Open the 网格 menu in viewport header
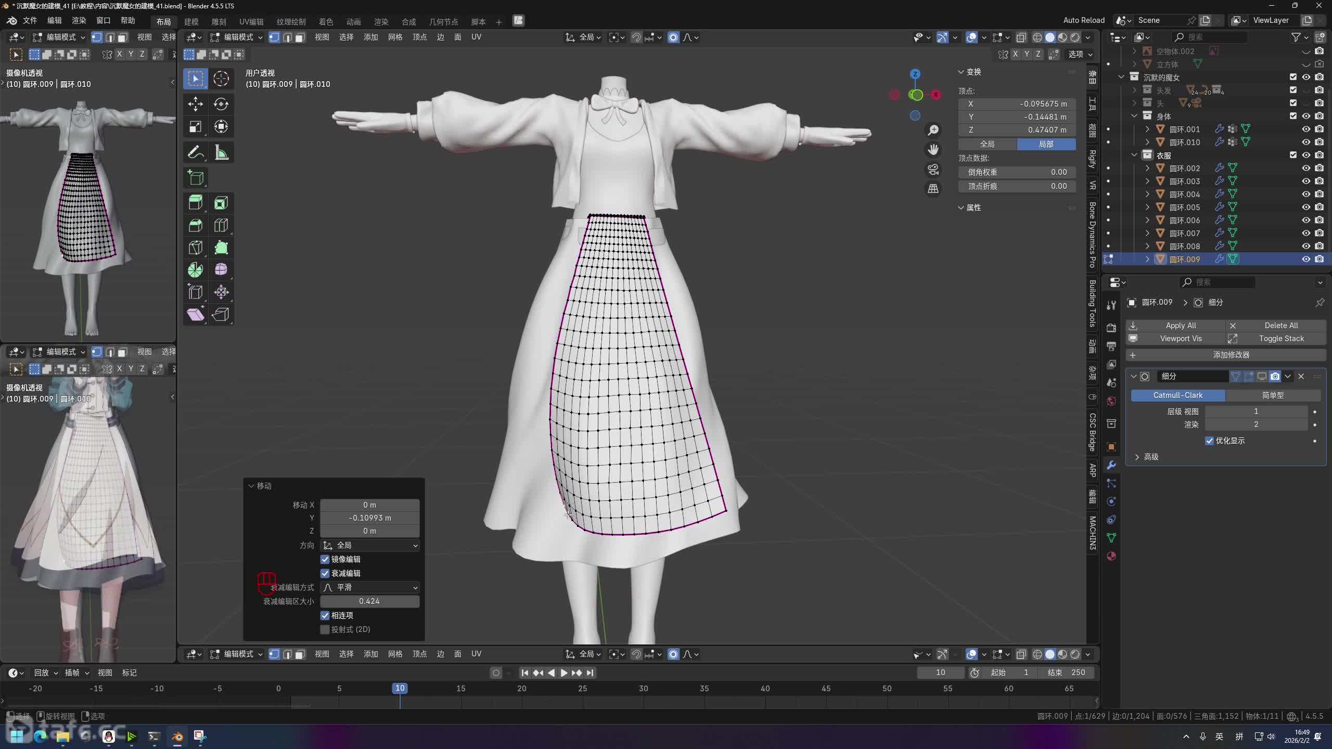The height and width of the screenshot is (749, 1332). pos(395,37)
